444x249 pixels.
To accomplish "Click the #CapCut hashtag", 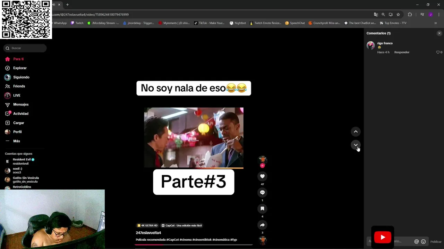I will click(x=172, y=240).
